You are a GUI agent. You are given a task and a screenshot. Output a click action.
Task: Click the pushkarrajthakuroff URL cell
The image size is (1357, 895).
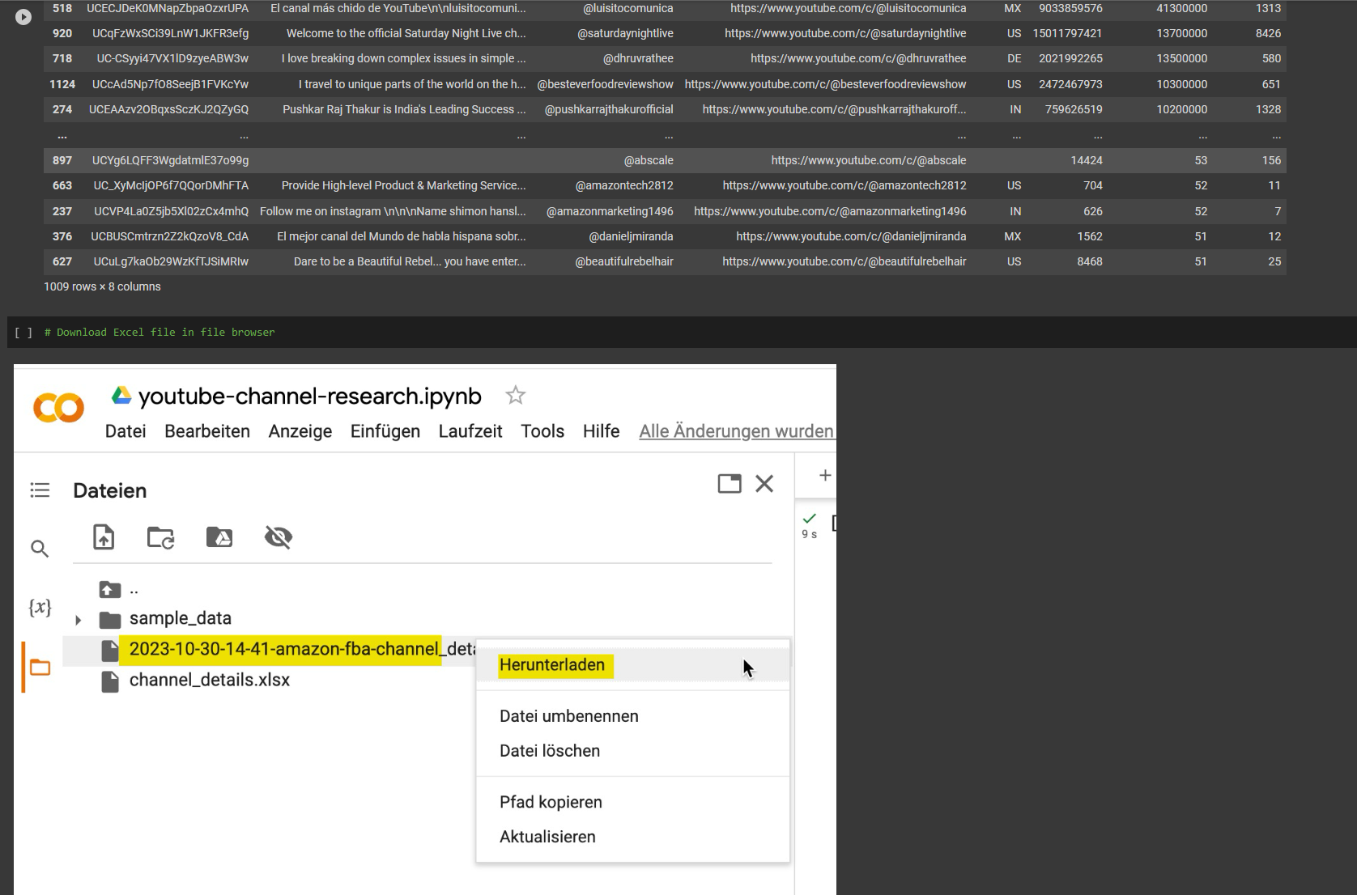pos(834,109)
